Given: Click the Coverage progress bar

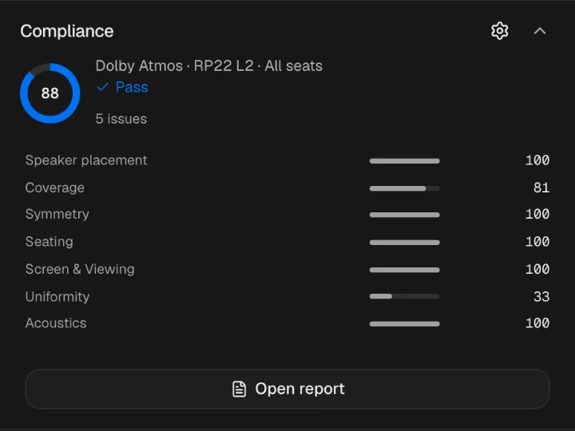Looking at the screenshot, I should click(x=404, y=188).
